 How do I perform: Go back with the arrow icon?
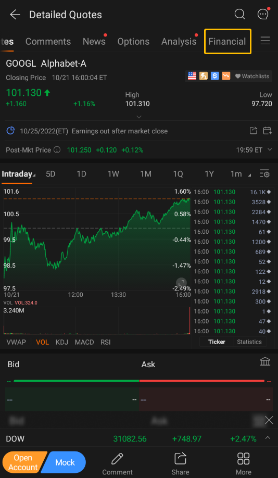(15, 15)
